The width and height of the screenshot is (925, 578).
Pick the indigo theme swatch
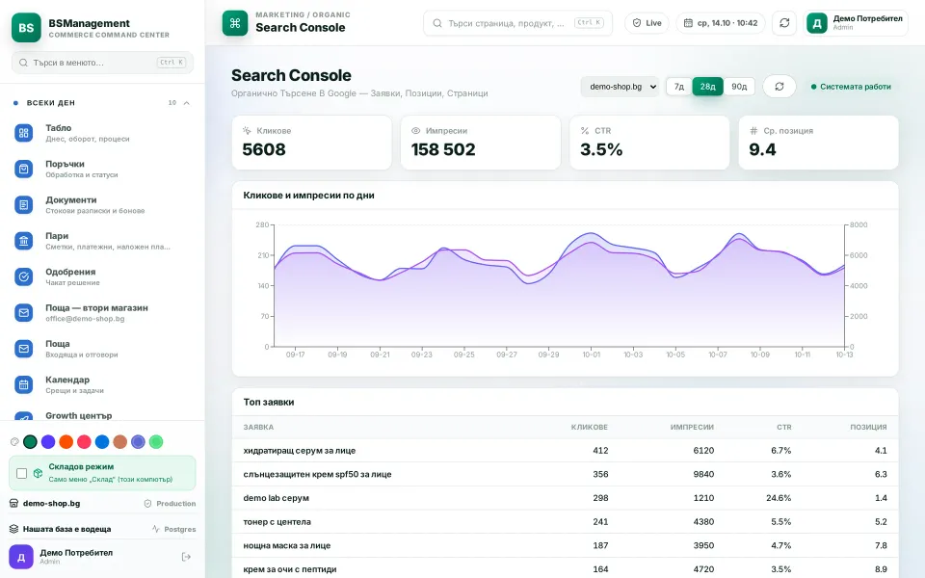(x=138, y=442)
